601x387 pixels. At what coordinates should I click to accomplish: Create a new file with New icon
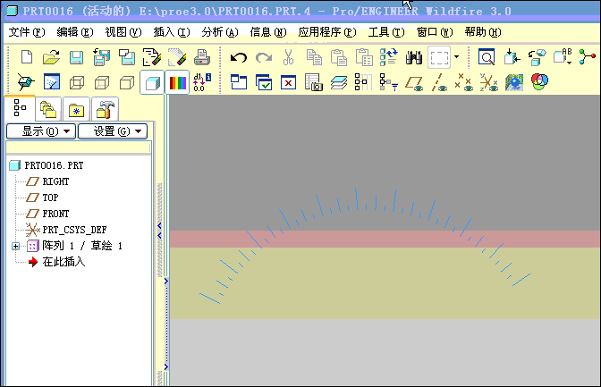pyautogui.click(x=27, y=57)
